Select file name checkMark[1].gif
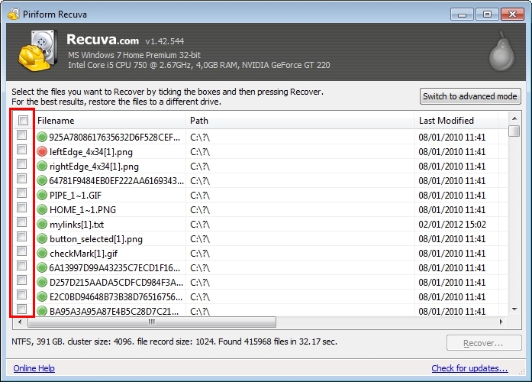532x382 pixels. [83, 254]
